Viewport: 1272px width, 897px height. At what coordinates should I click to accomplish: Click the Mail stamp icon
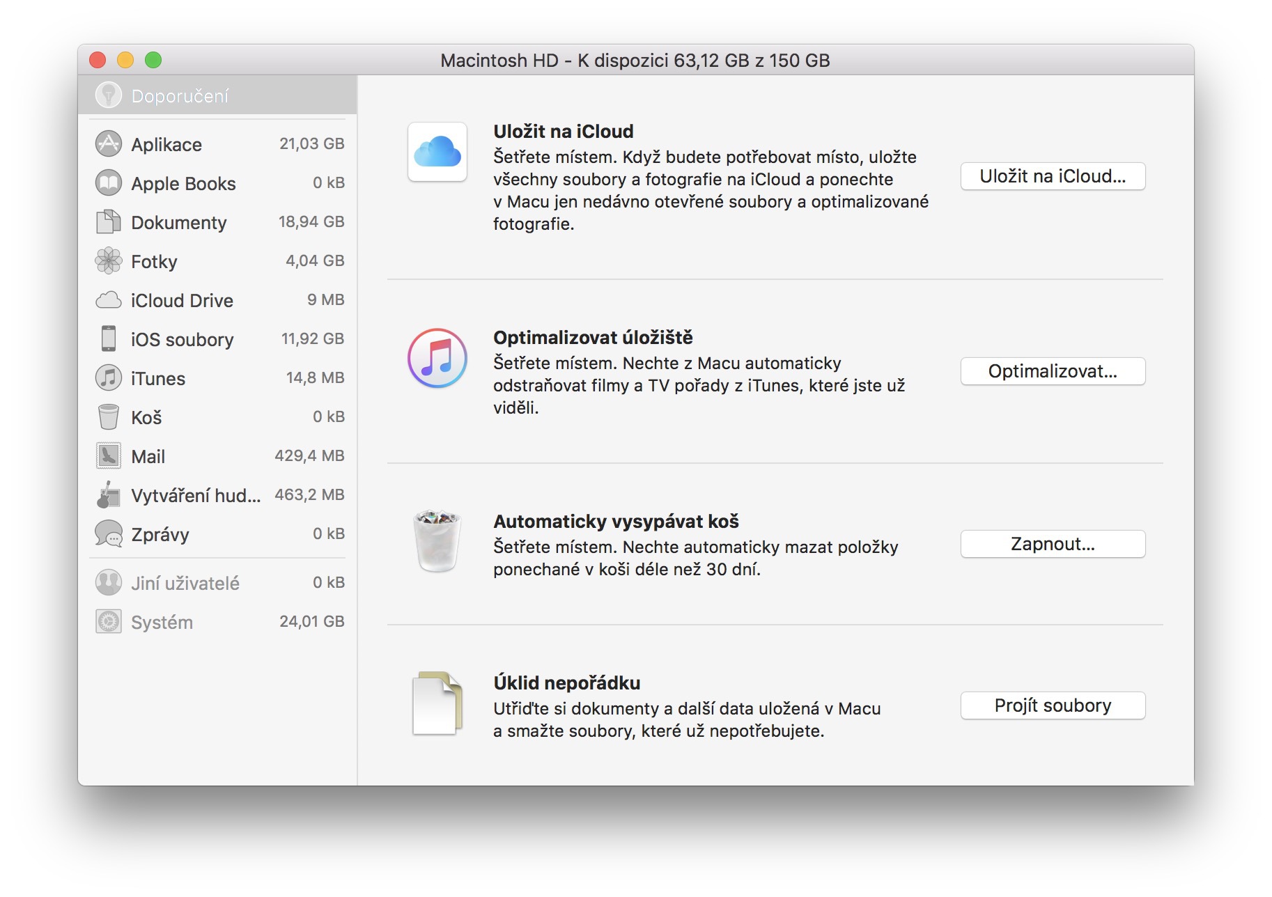click(x=108, y=456)
